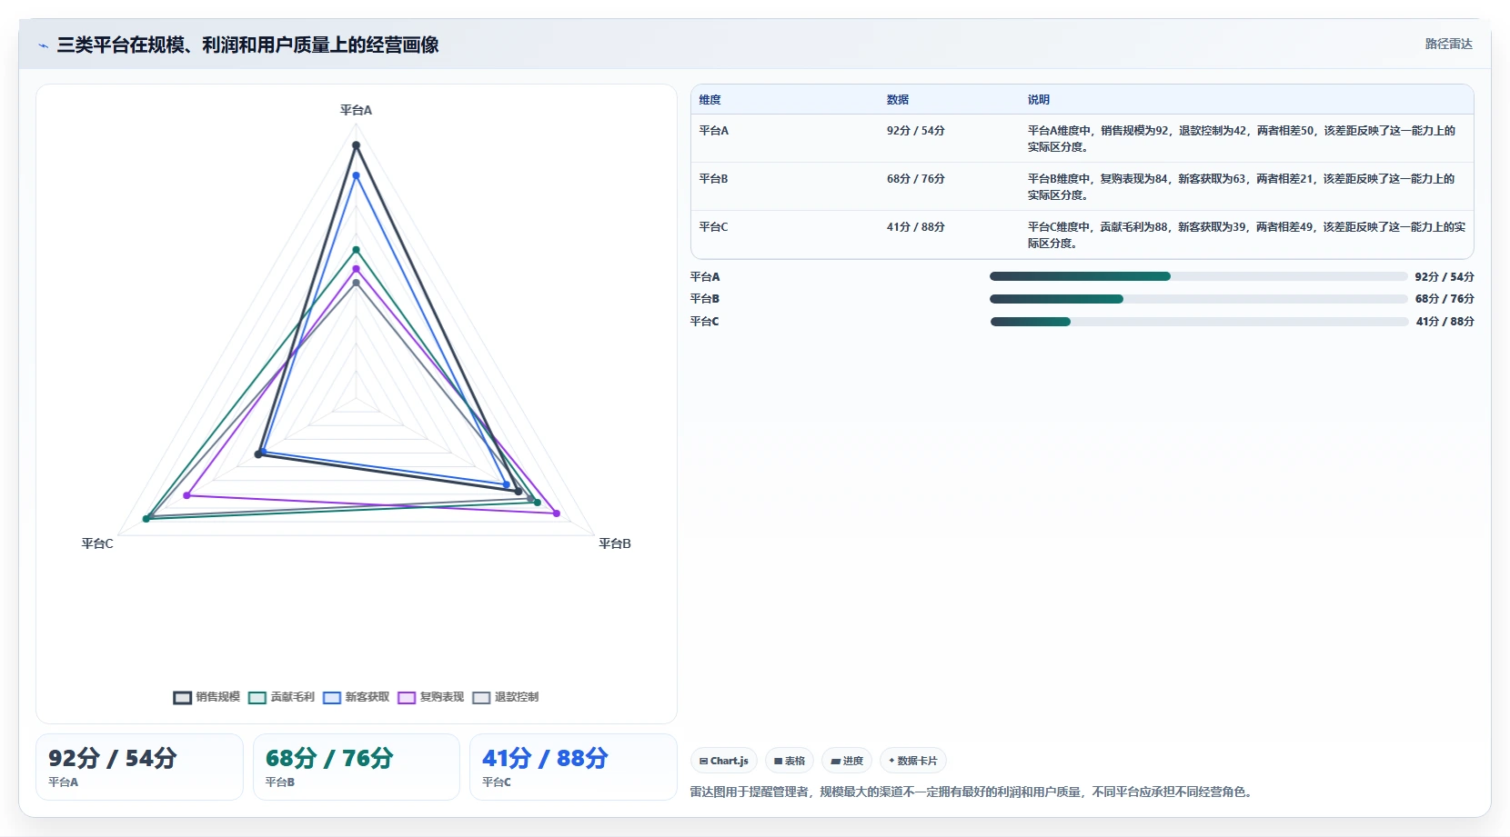Image resolution: width=1510 pixels, height=837 pixels.
Task: Click the 平台B summary card
Action: 357,767
